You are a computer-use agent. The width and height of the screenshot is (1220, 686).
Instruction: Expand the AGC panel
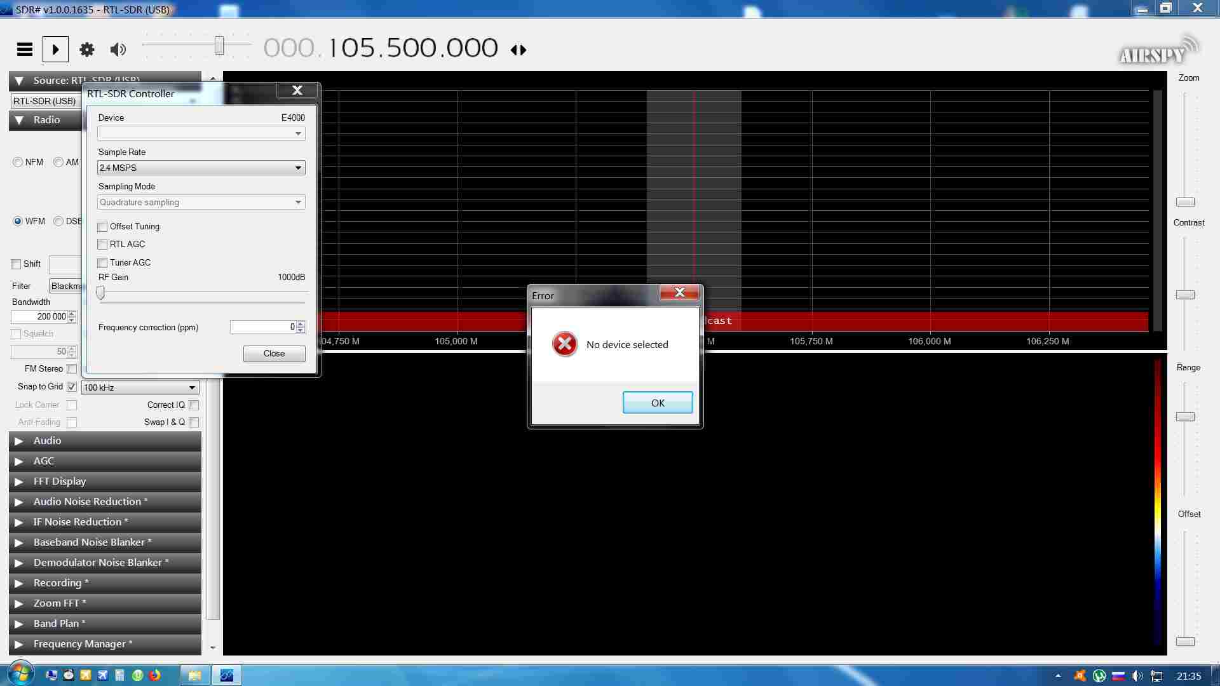pos(105,461)
